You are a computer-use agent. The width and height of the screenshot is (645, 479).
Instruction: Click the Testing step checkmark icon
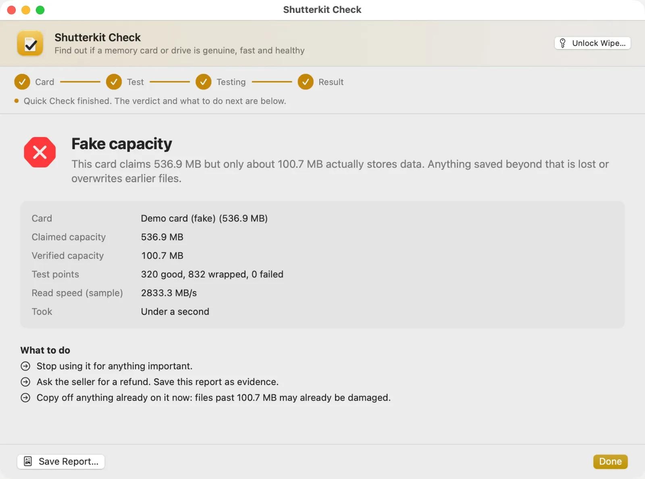(x=204, y=82)
